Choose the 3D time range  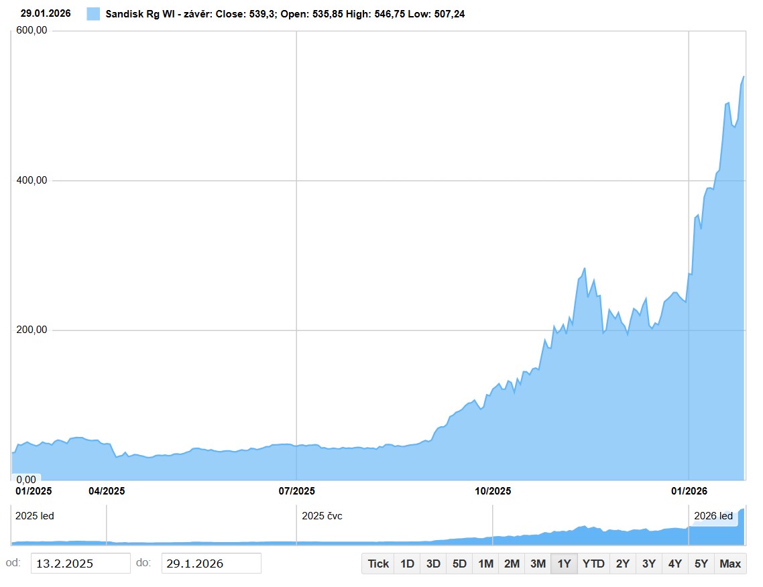click(x=433, y=564)
